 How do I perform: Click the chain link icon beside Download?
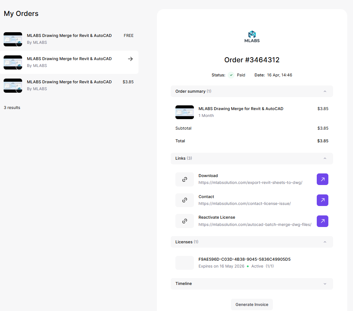tap(184, 179)
